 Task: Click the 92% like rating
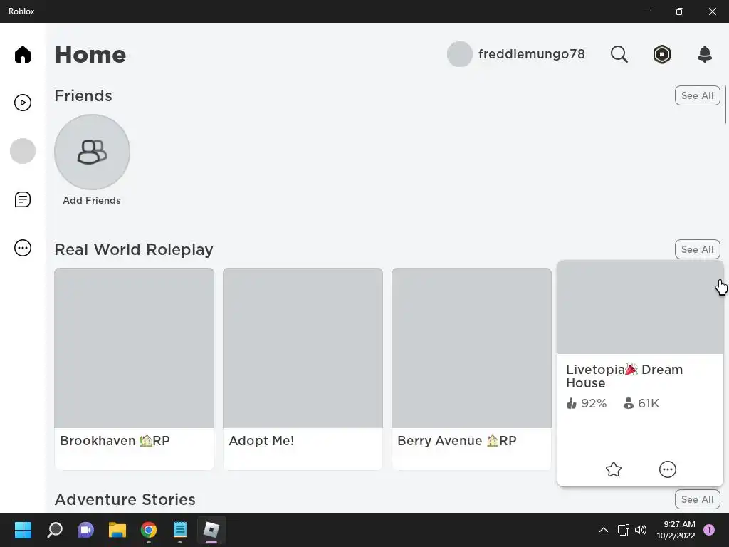[x=587, y=403]
